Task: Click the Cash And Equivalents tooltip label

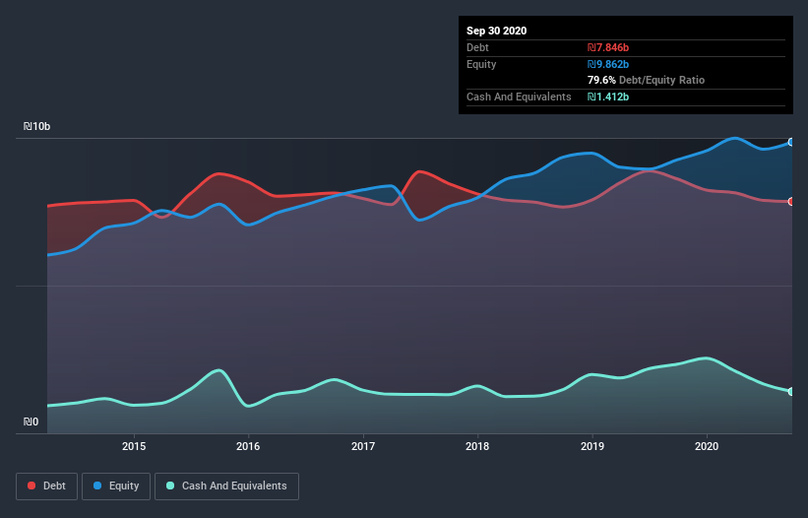Action: pyautogui.click(x=519, y=97)
